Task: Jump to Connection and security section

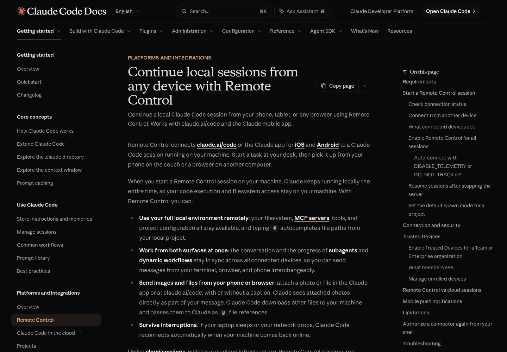Action: tap(432, 225)
